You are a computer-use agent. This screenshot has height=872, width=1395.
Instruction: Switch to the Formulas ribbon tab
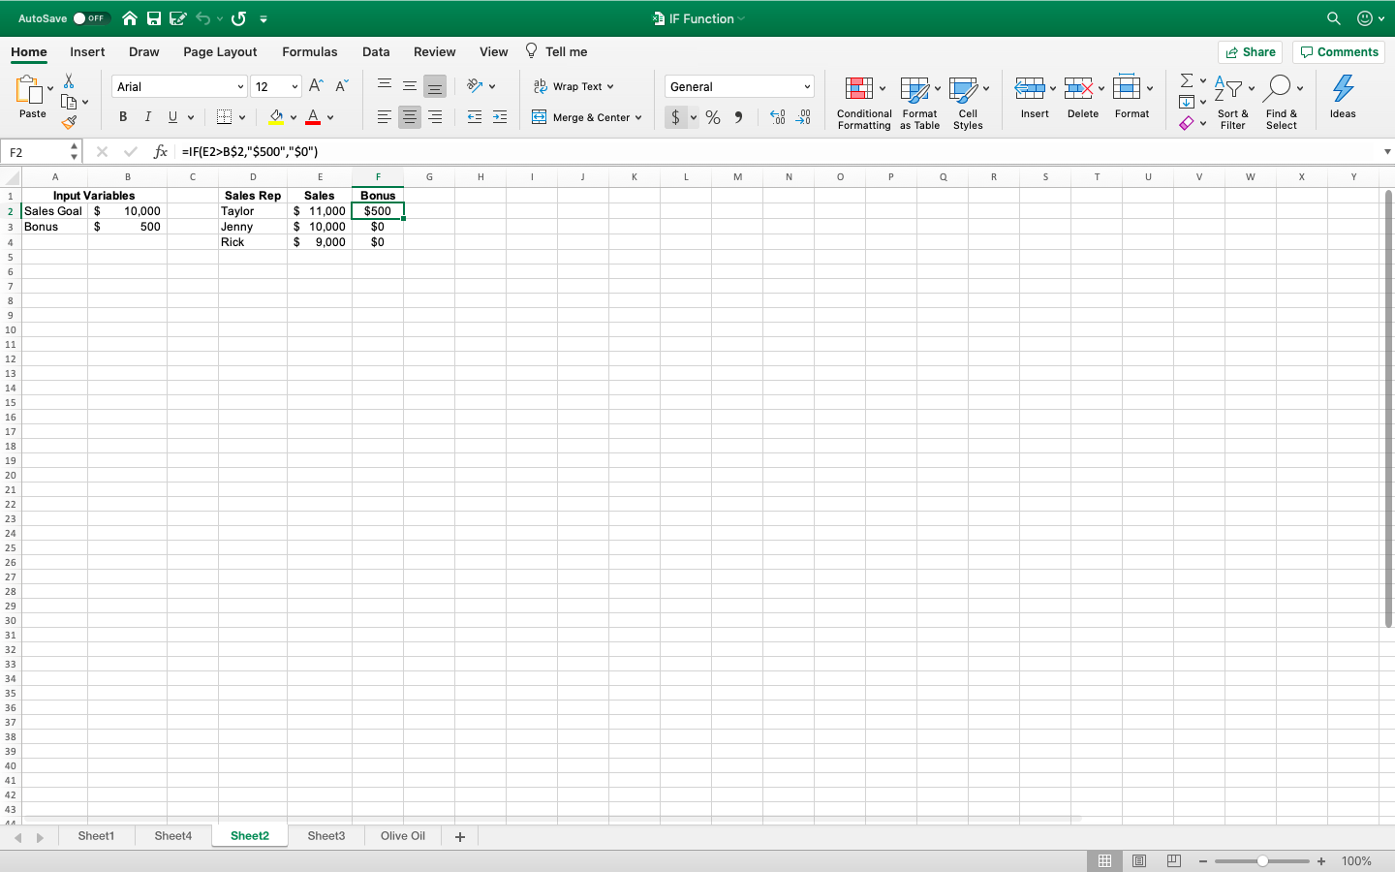(x=310, y=51)
